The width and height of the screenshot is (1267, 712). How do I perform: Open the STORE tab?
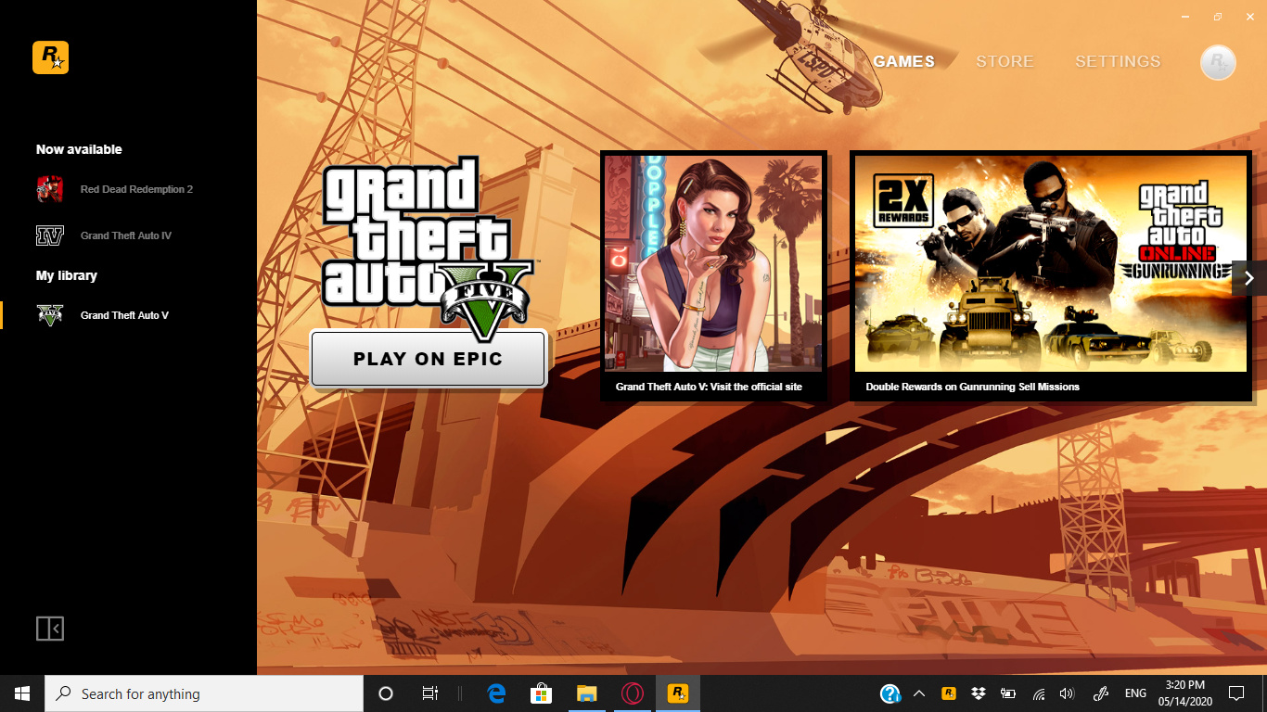tap(1005, 61)
